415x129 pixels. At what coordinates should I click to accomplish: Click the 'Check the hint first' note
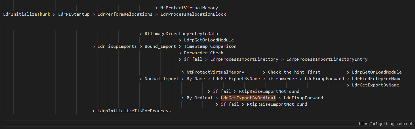coord(294,72)
